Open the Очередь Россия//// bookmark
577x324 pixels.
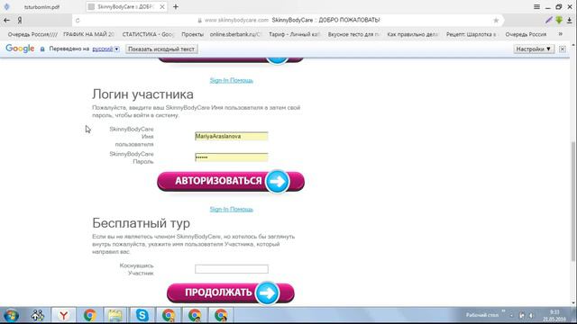point(32,34)
